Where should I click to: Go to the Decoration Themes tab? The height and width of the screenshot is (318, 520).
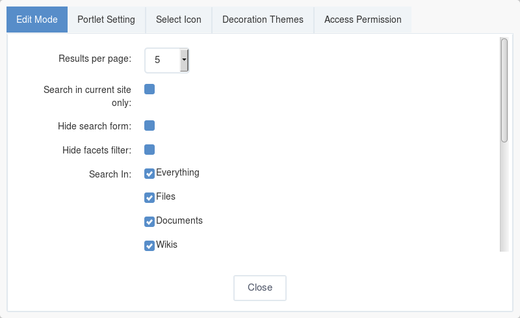pos(263,20)
